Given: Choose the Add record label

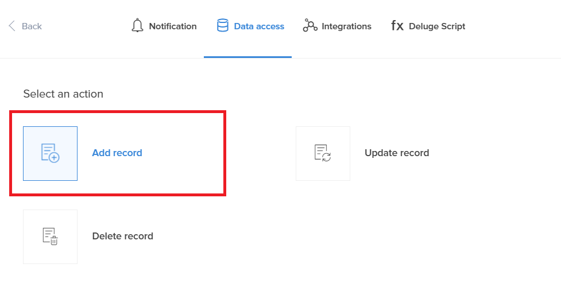Looking at the screenshot, I should tap(117, 153).
